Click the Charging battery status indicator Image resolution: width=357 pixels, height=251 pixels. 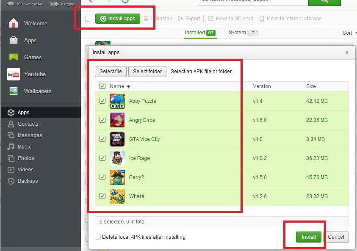[62, 4]
